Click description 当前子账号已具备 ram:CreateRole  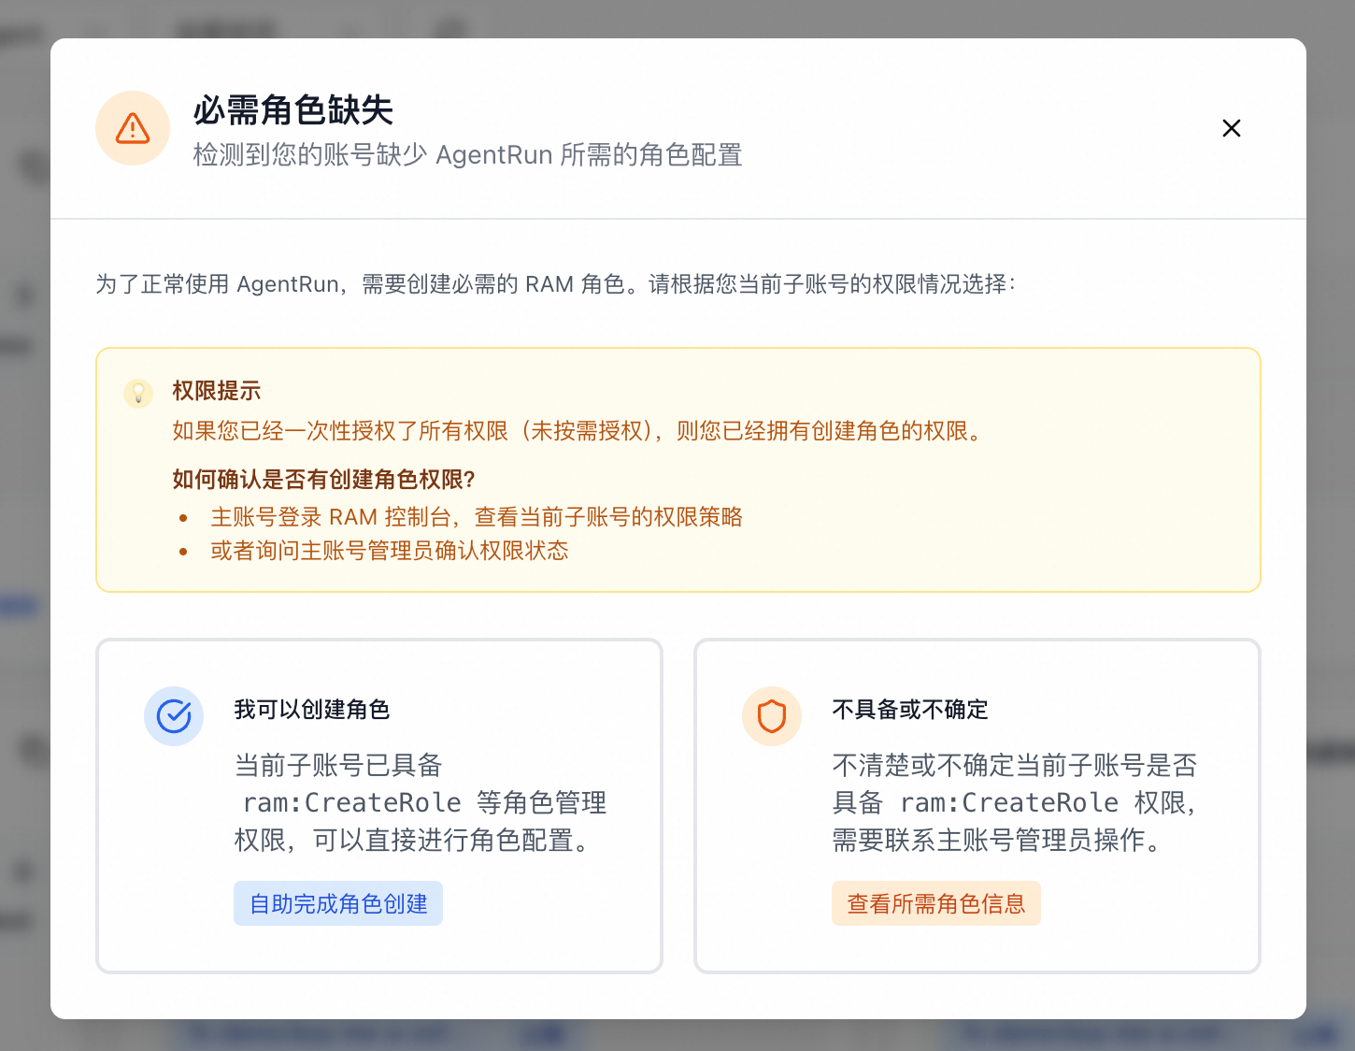(x=421, y=802)
